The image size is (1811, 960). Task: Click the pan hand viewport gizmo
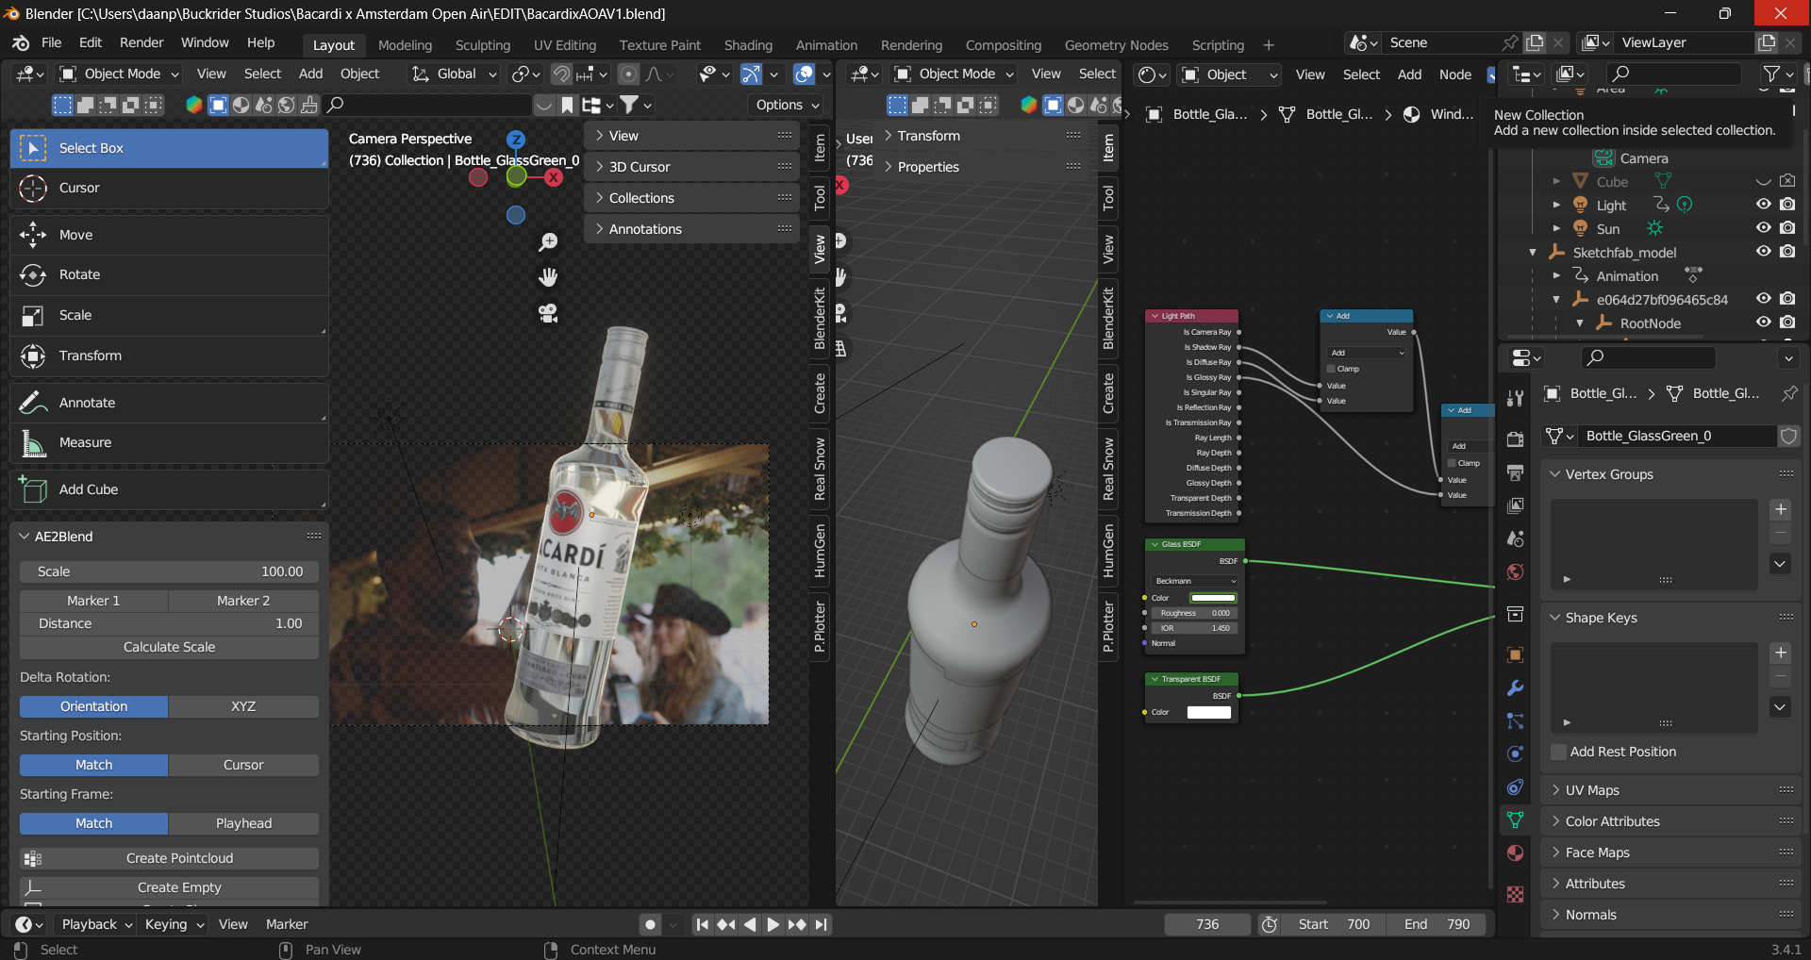[x=548, y=277]
